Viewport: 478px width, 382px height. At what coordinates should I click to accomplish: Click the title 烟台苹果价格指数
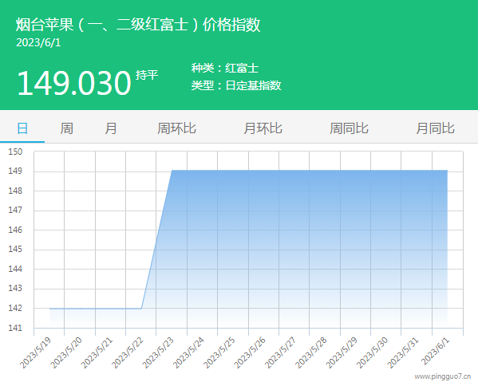[x=138, y=25]
